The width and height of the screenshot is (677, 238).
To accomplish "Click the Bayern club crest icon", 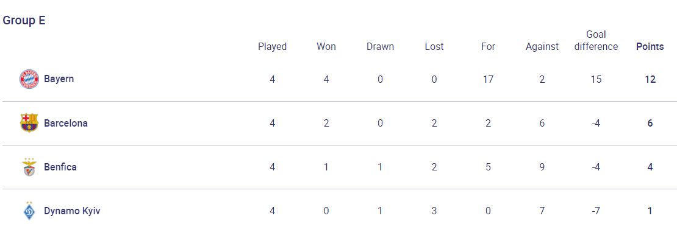I will (x=29, y=79).
